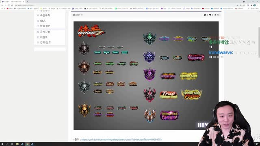Open the Facebook bookmark
260x146 pixels.
click(215, 9)
